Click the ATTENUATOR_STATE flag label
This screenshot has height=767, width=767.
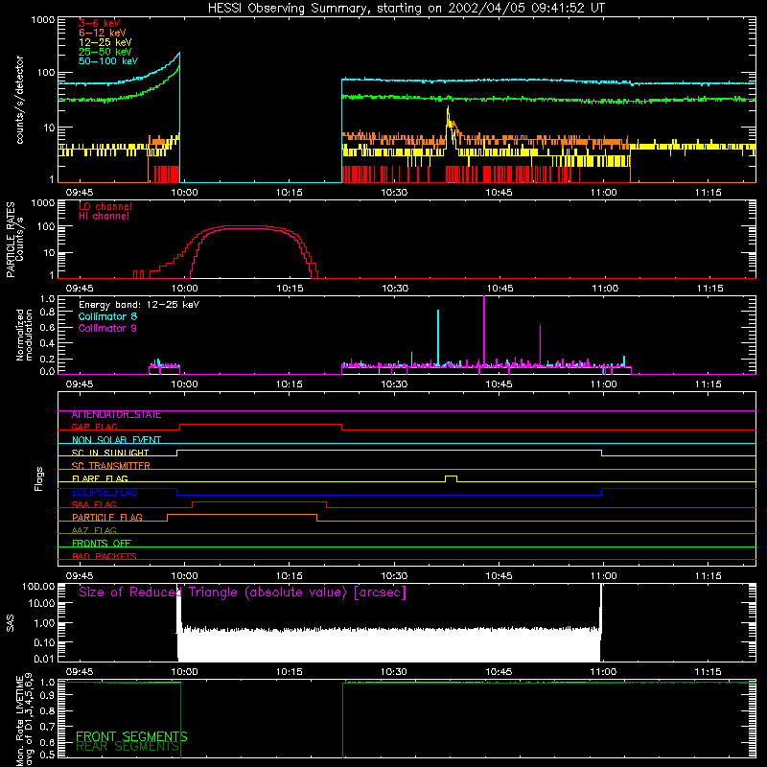coord(116,415)
